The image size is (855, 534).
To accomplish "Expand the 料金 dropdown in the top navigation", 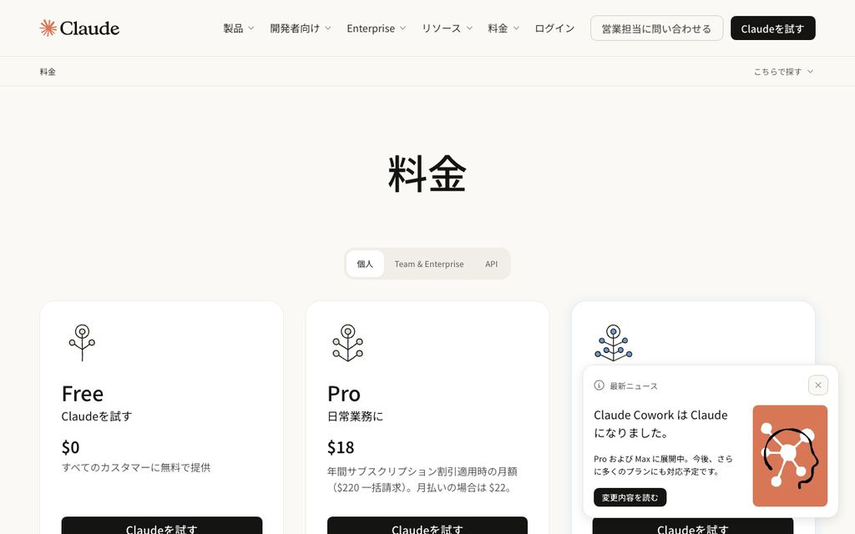I will pyautogui.click(x=503, y=28).
